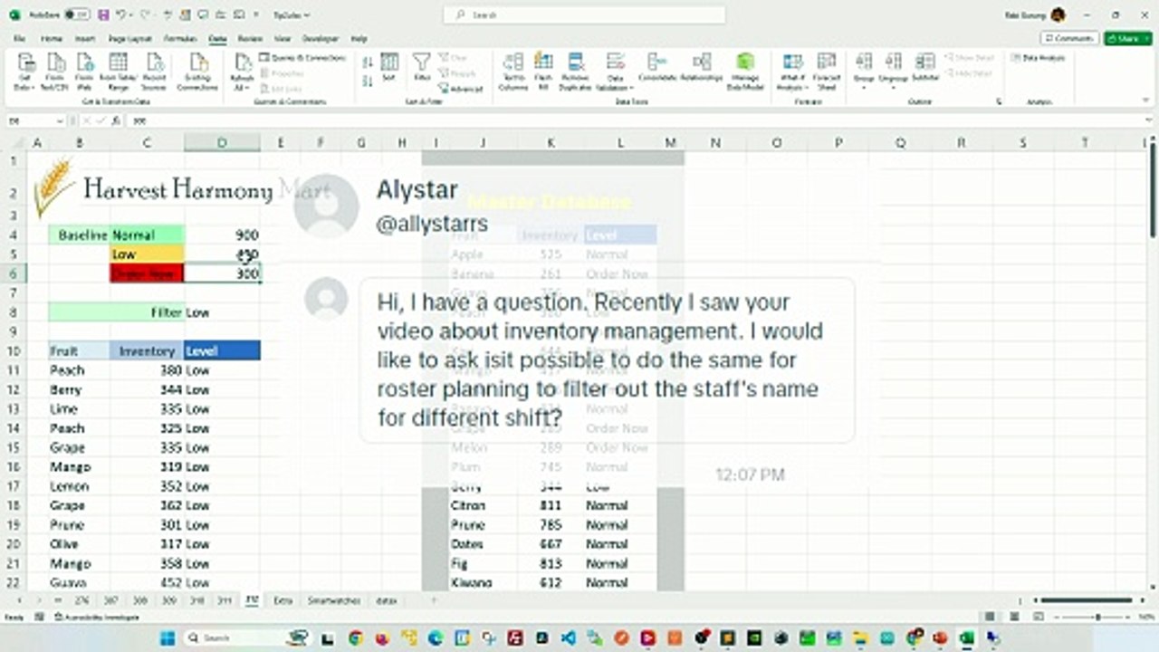
Task: Toggle the AutoSave switch
Action: 78,15
